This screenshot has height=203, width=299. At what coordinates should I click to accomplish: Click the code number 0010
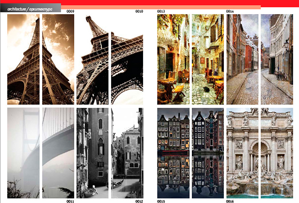pyautogui.click(x=139, y=11)
